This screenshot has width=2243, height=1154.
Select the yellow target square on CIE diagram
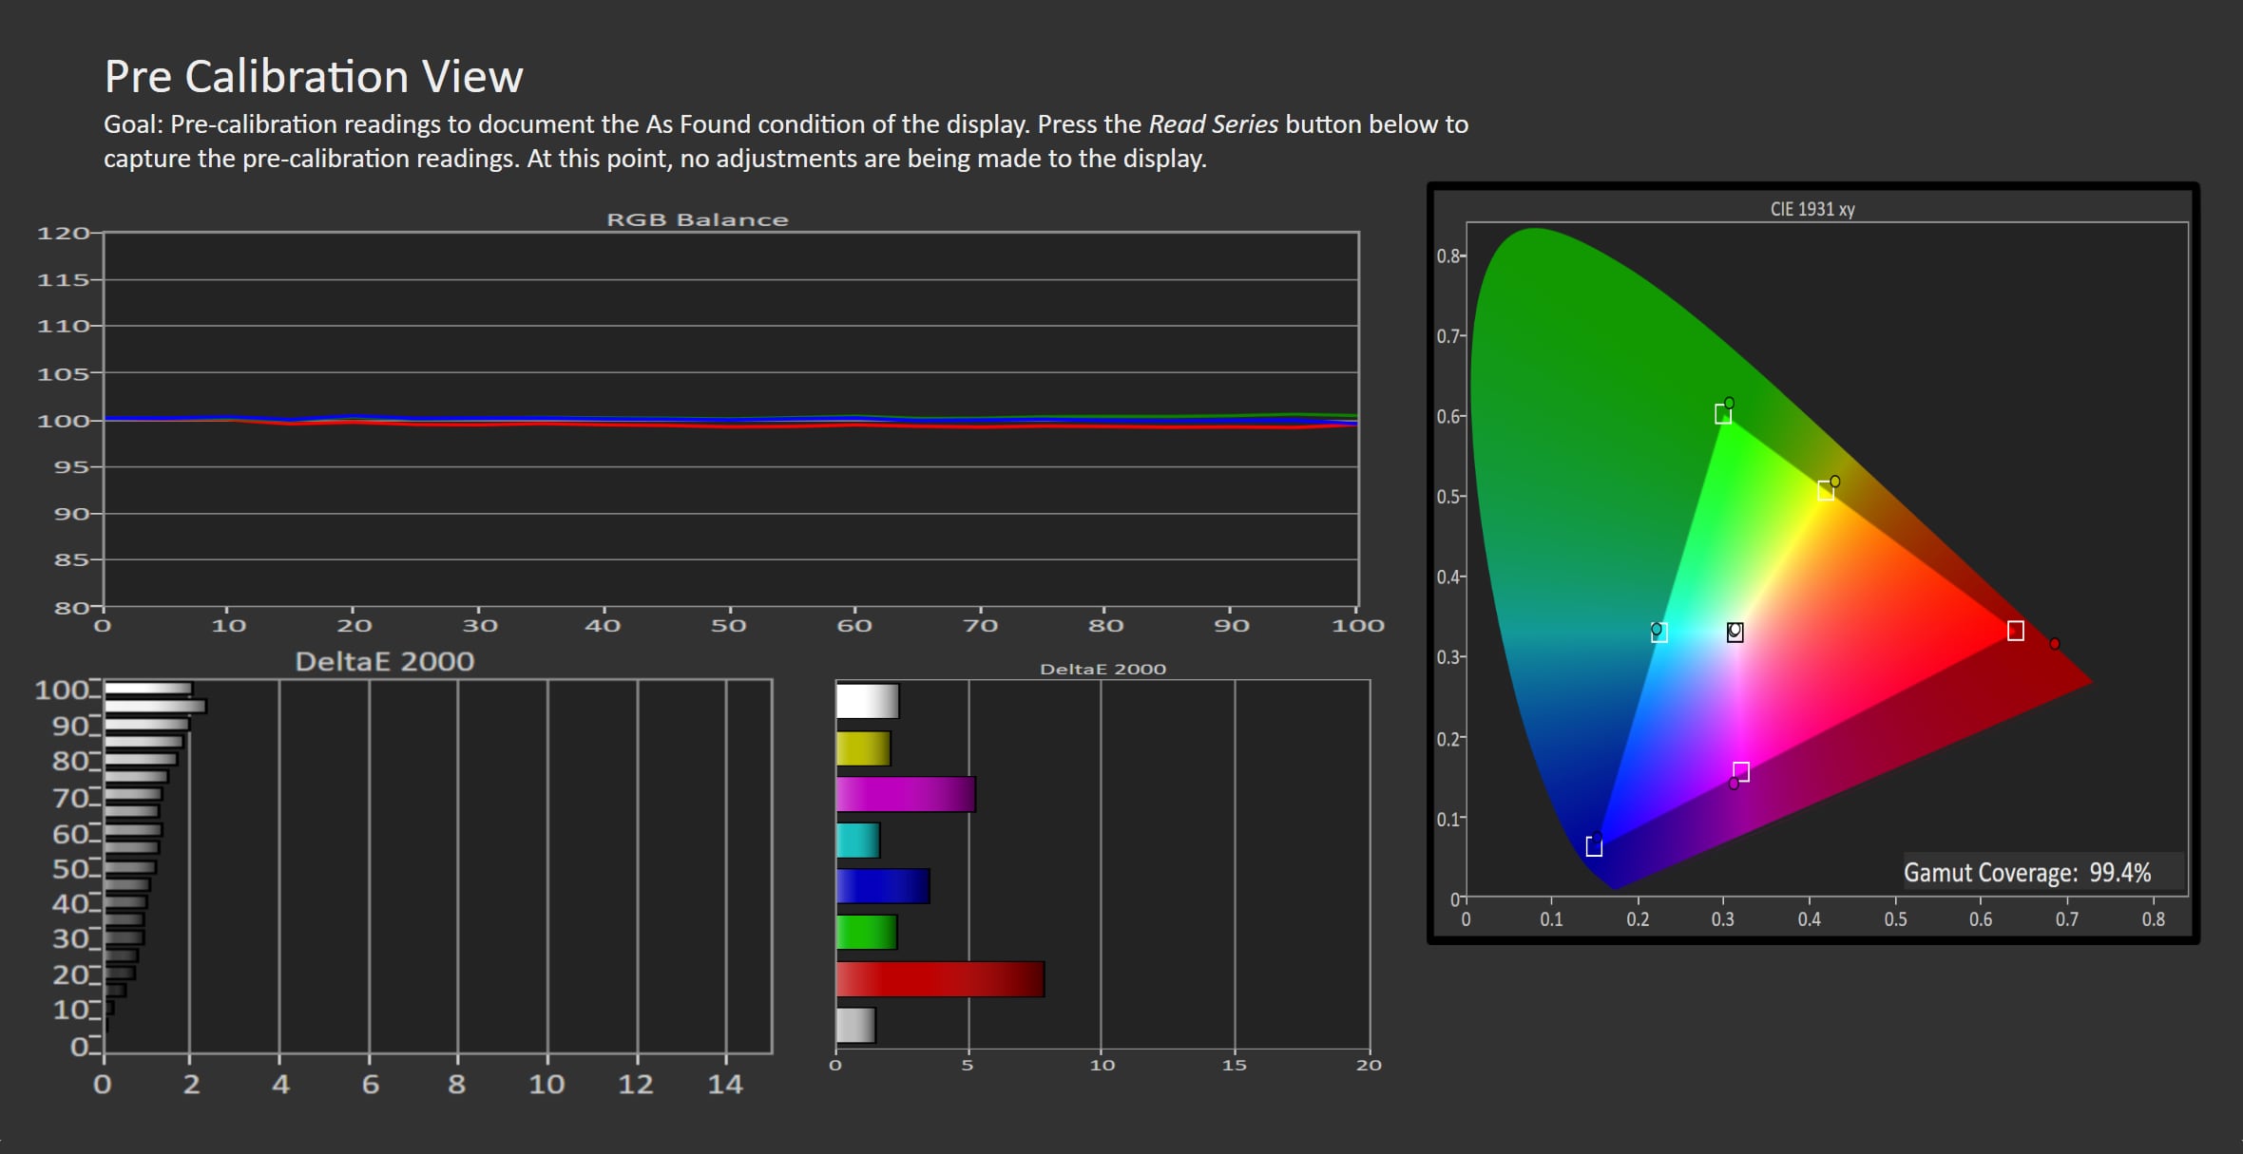point(1826,491)
